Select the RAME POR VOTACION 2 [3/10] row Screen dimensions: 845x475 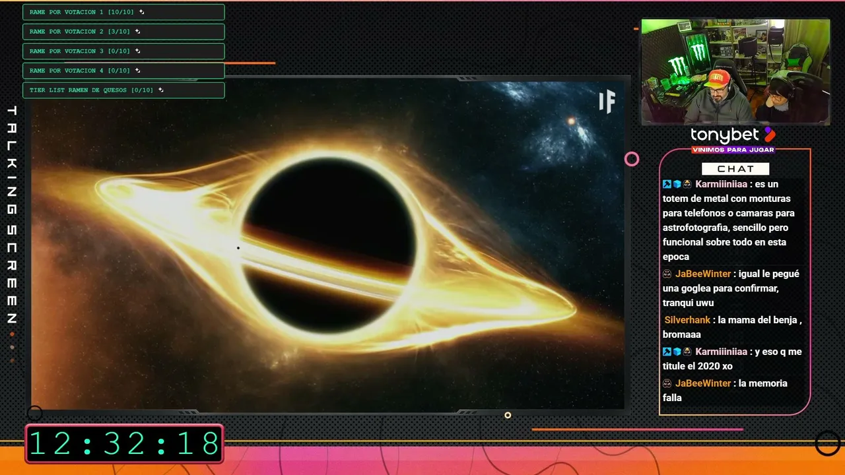[x=123, y=32]
